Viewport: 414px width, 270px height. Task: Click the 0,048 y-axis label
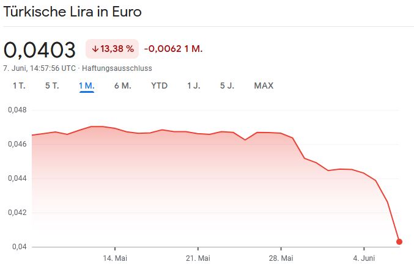(x=17, y=110)
